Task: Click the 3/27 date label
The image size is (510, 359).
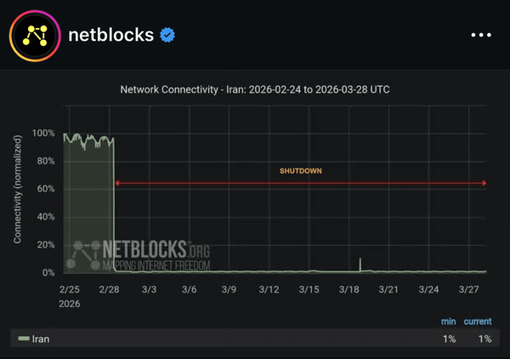Action: click(468, 289)
